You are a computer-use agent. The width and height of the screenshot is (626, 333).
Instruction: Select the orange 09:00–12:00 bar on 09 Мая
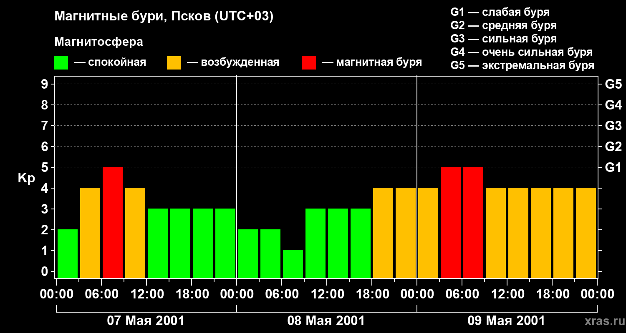click(x=496, y=233)
